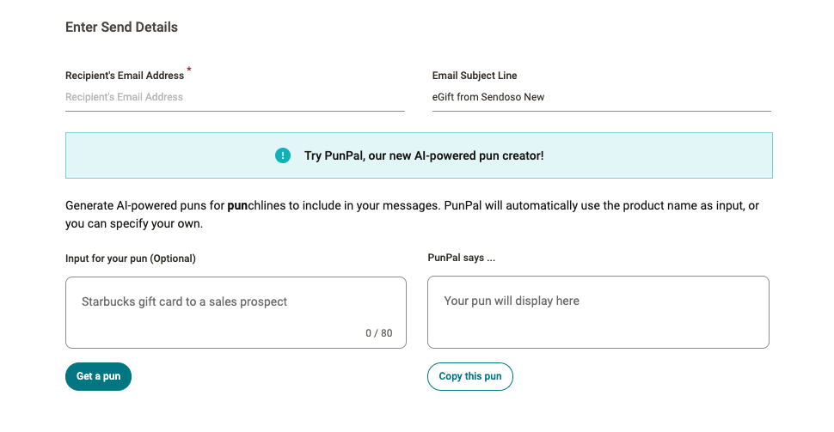The height and width of the screenshot is (432, 834).
Task: Click the Starbucks gift card placeholder text
Action: click(184, 301)
